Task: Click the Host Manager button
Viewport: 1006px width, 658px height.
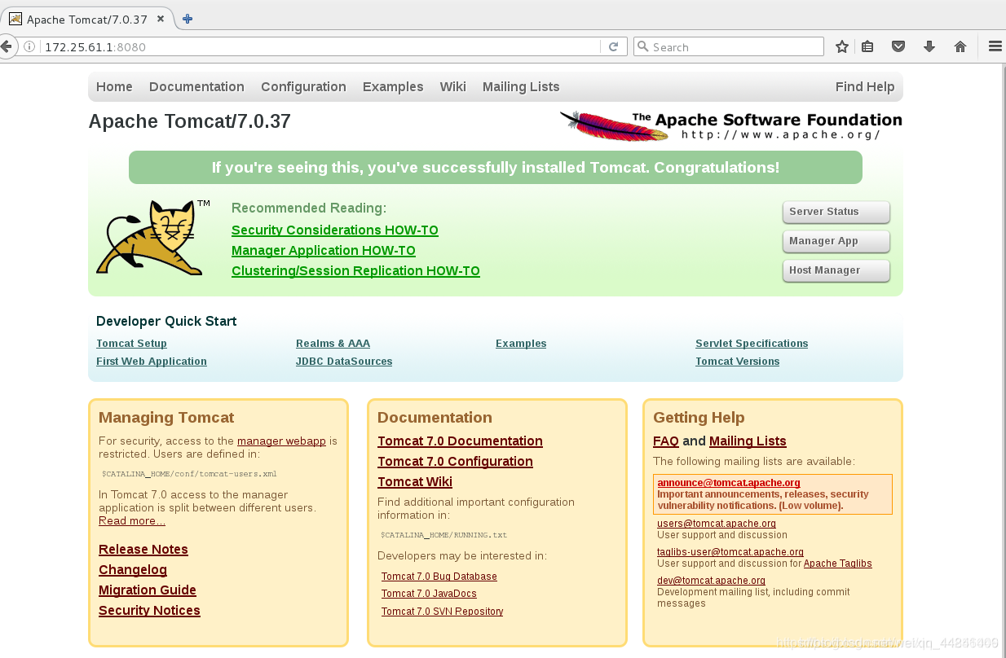Action: point(836,270)
